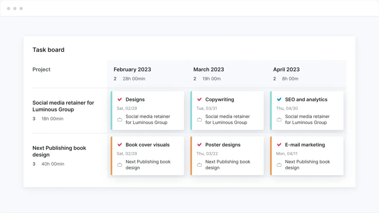Click the briefcase icon on Book cover visuals
This screenshot has height=213, width=379.
[119, 165]
